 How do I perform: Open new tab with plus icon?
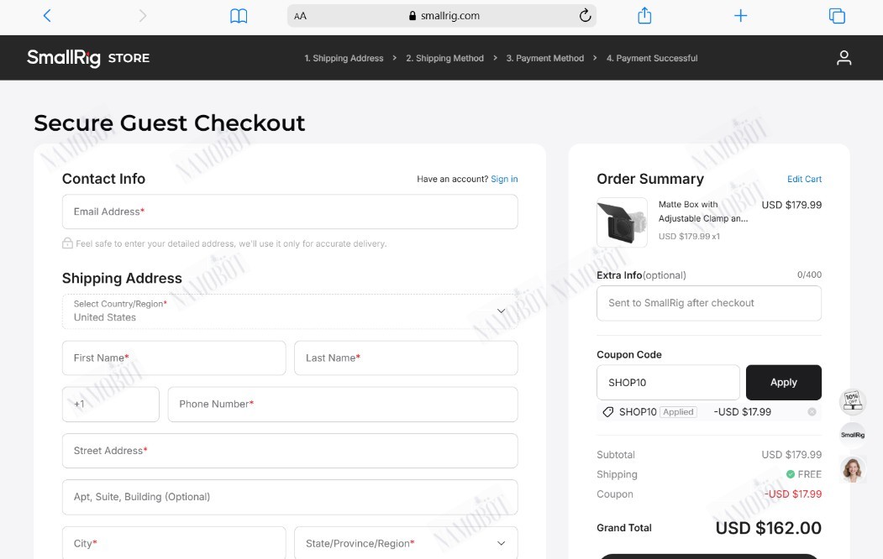[740, 16]
